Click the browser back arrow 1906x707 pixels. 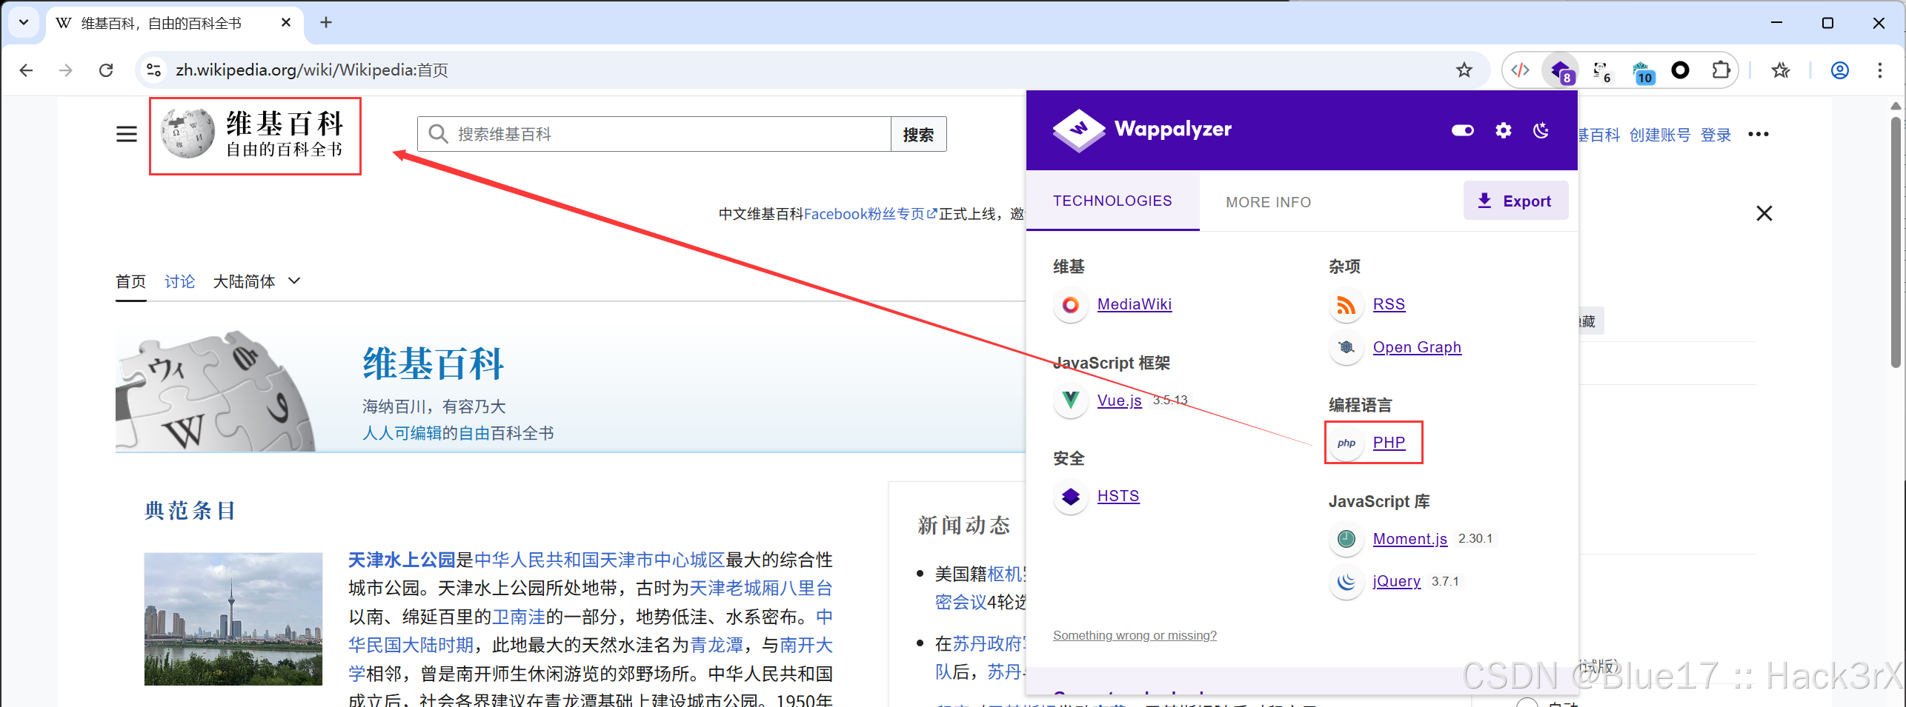click(x=26, y=70)
